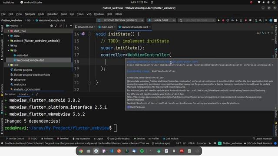The image size is (278, 156).
Task: Expand the ios folder
Action: pyautogui.click(x=8, y=45)
